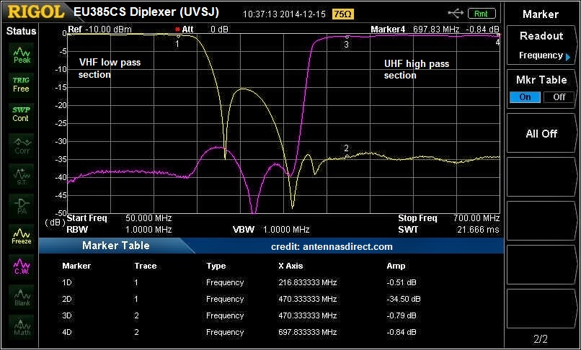Click the Blank trace icon

tap(22, 297)
